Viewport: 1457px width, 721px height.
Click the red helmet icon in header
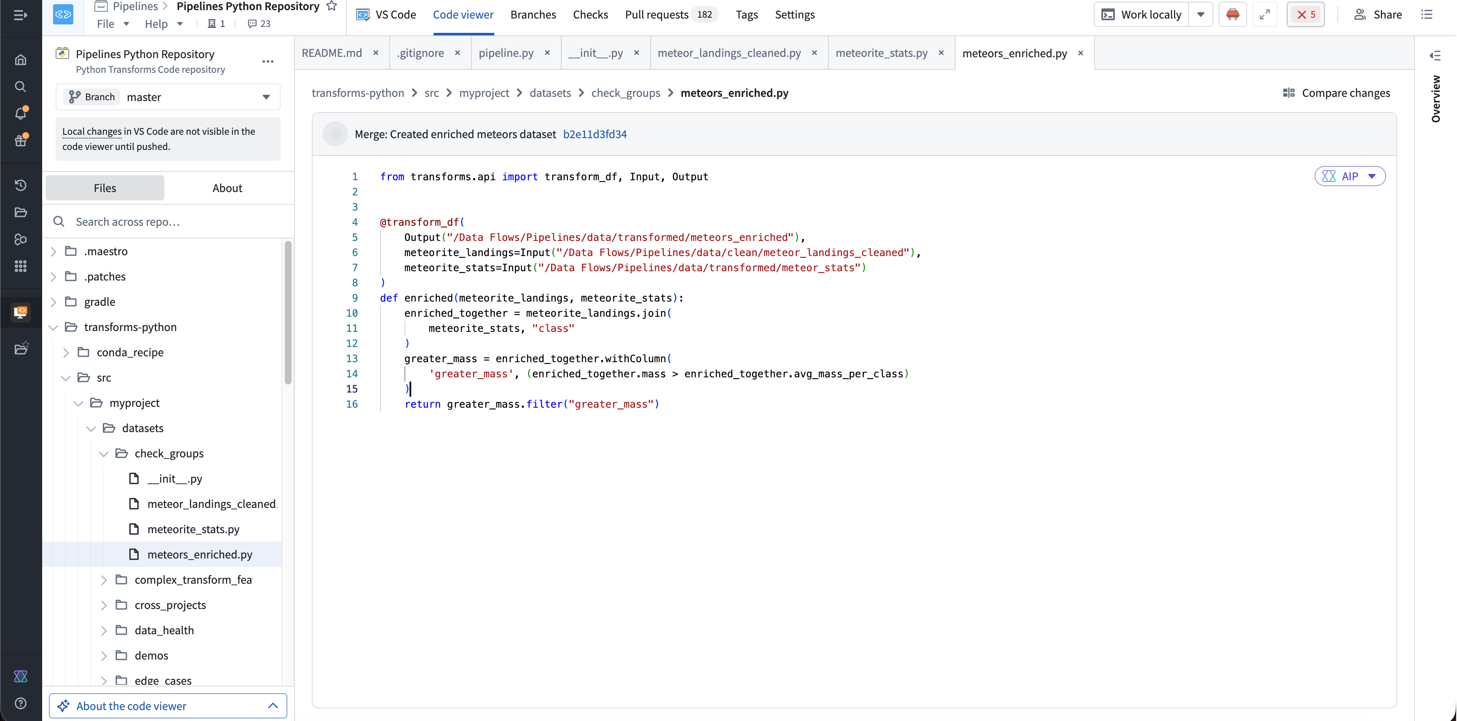pyautogui.click(x=1232, y=15)
